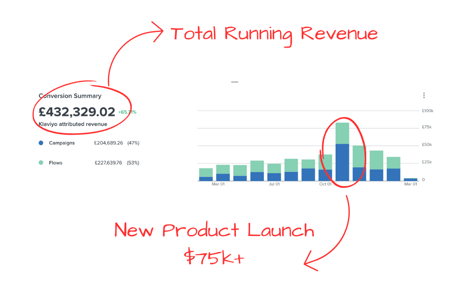Select green segment of the tallest bar
This screenshot has height=295, width=470.
click(x=342, y=133)
